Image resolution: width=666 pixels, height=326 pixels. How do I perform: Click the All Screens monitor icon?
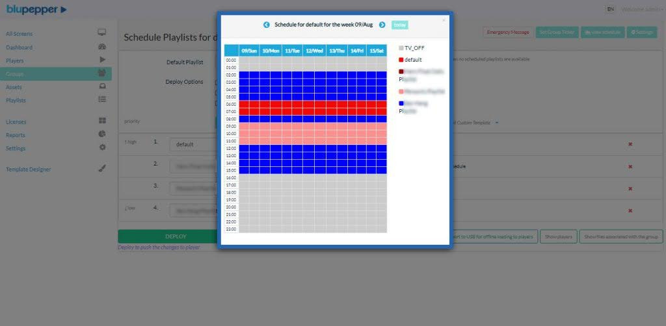pyautogui.click(x=102, y=32)
